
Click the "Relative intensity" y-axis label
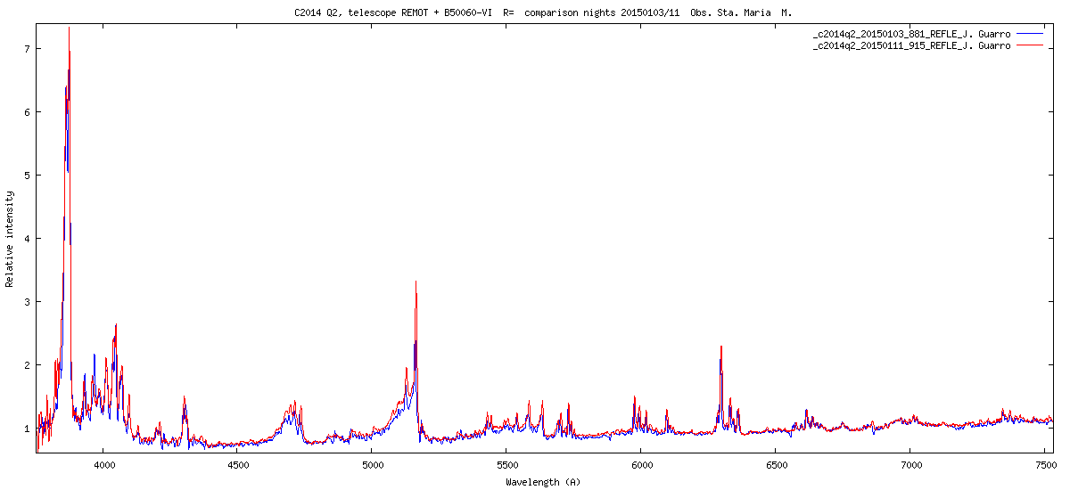coord(10,239)
